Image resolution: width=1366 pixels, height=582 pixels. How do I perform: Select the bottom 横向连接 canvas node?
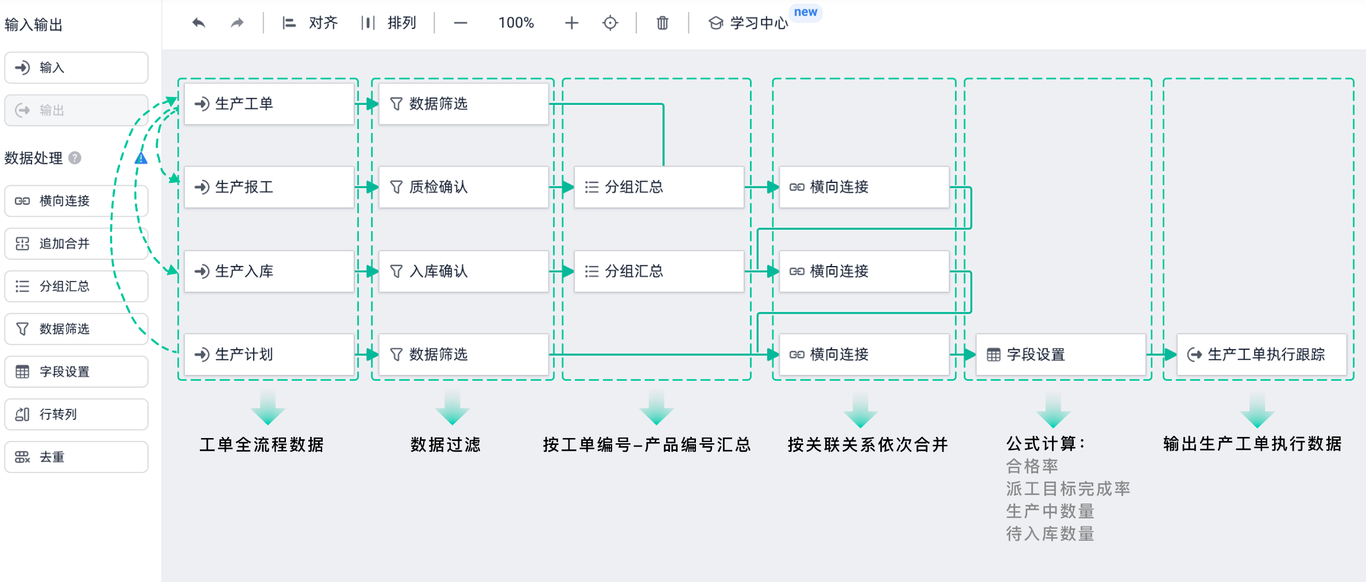tap(864, 354)
